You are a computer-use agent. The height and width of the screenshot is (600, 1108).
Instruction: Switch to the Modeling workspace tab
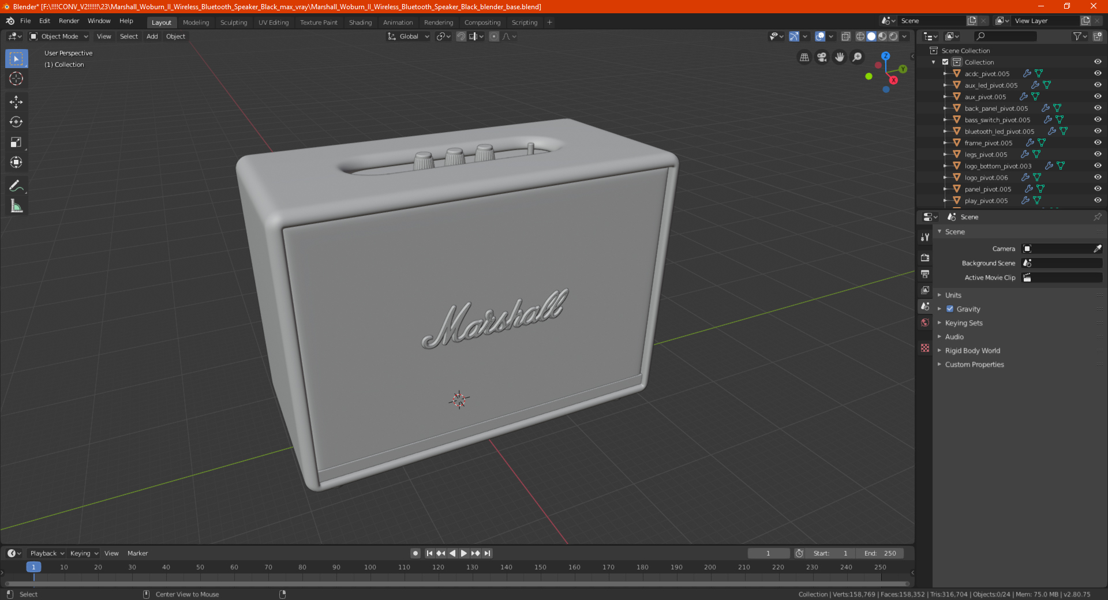[196, 22]
